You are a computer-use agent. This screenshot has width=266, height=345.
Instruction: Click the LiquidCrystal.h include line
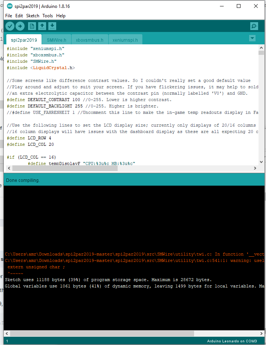(x=41, y=68)
